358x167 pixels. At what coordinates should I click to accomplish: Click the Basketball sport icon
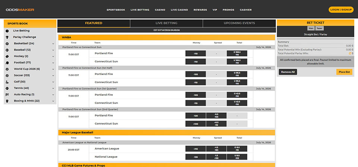[x=7, y=43]
